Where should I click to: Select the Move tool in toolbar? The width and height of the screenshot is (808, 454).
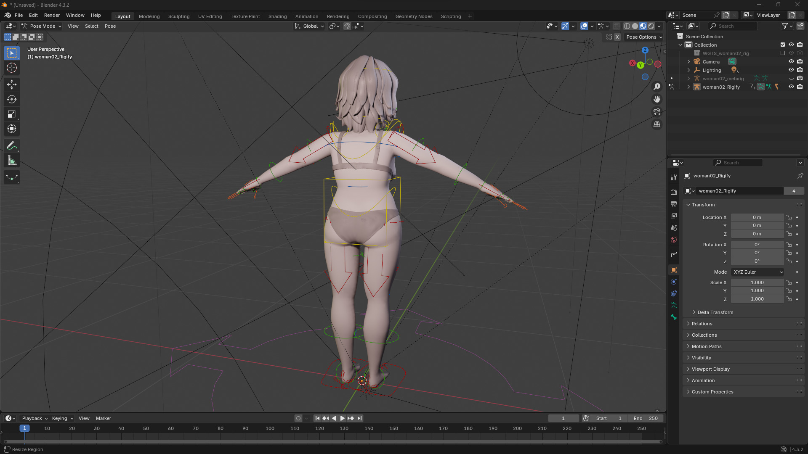pos(11,84)
